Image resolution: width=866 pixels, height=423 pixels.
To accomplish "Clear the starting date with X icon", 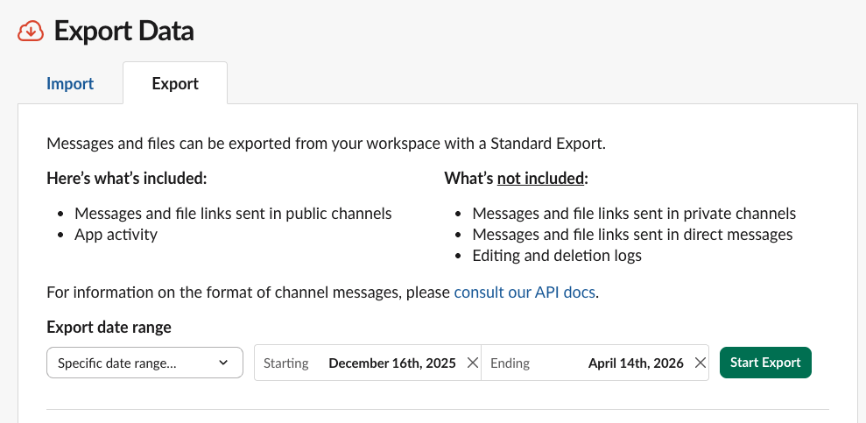I will coord(472,363).
